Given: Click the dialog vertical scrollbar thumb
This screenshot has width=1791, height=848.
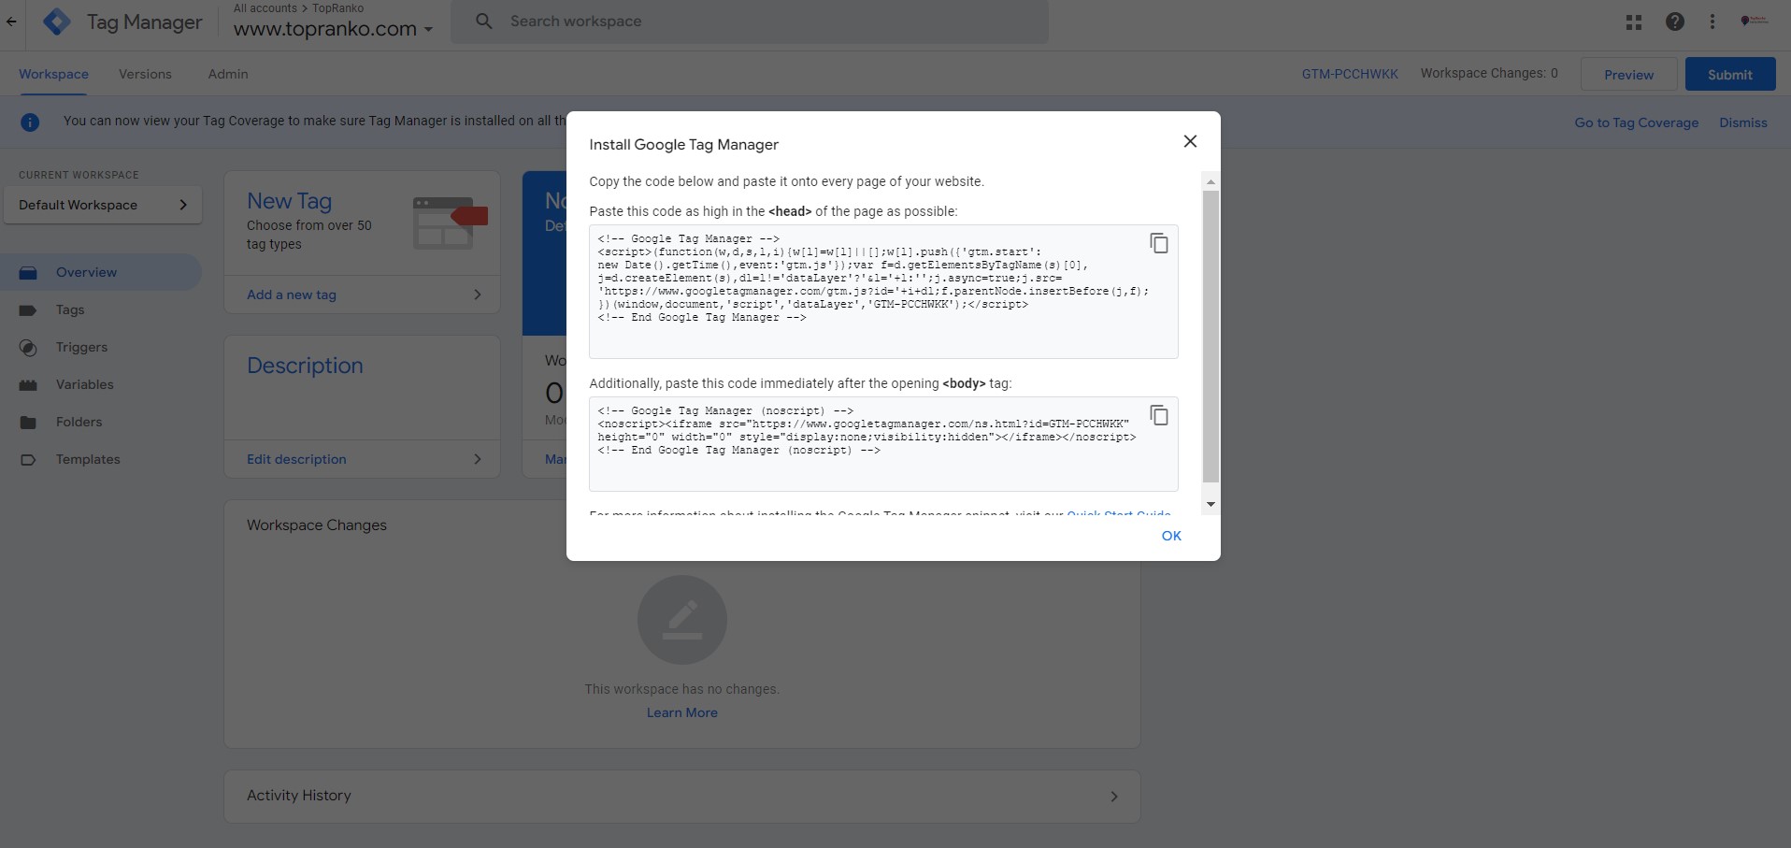Looking at the screenshot, I should [1211, 337].
